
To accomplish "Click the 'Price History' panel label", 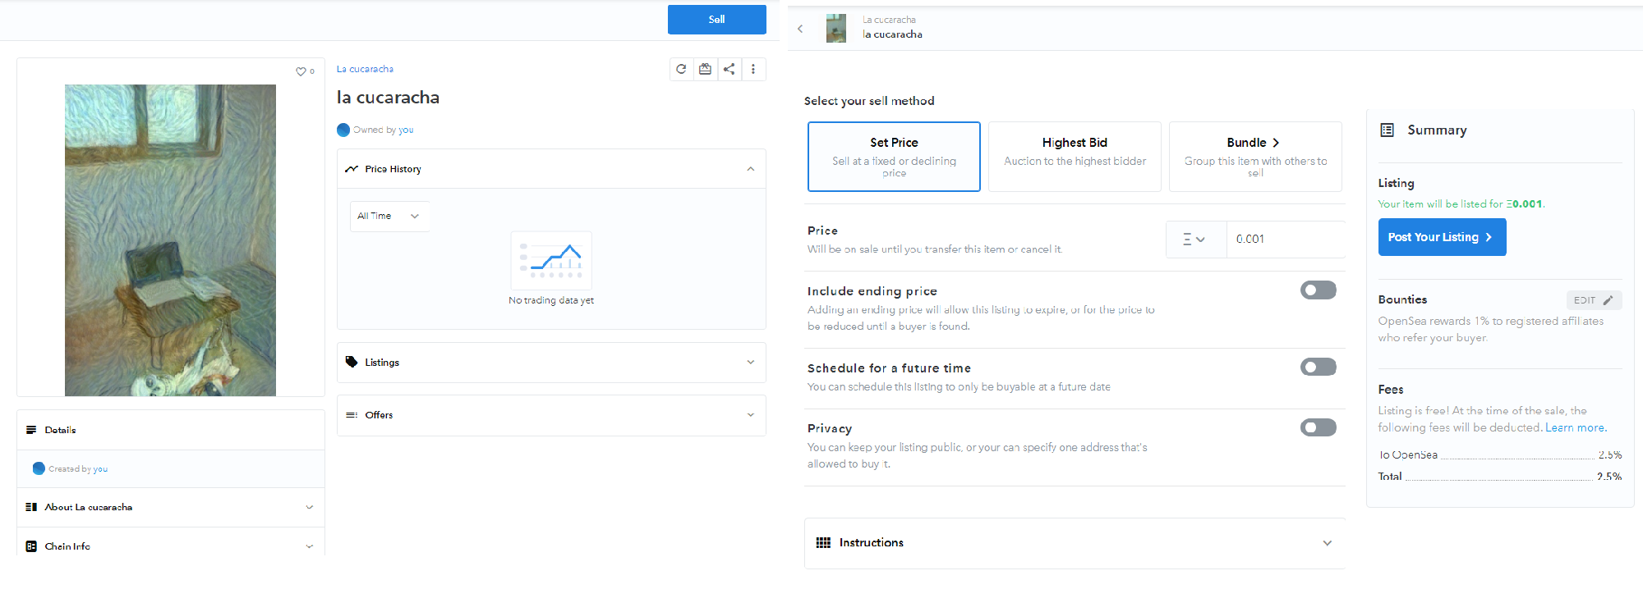I will click(393, 169).
